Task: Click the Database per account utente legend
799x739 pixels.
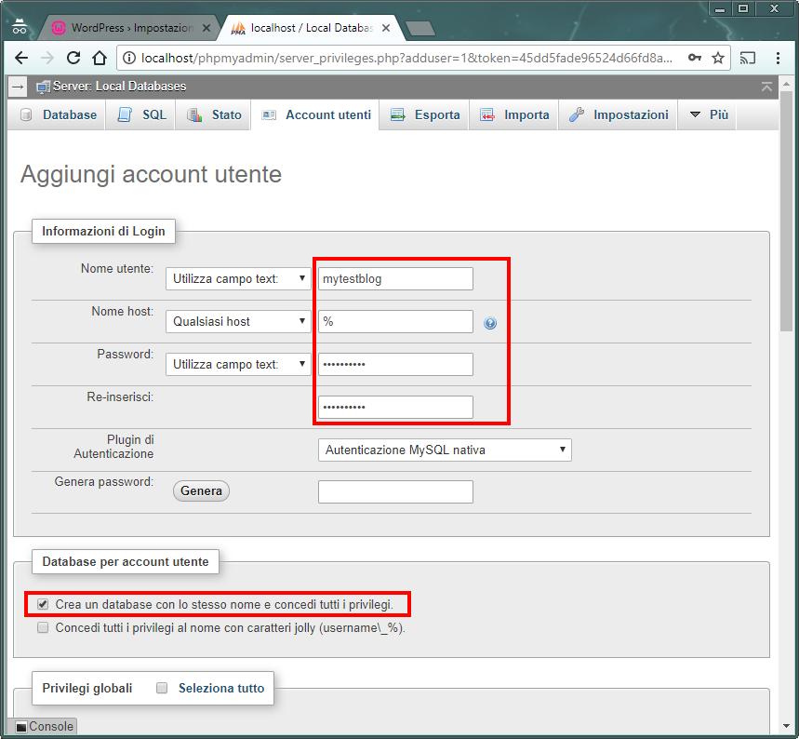Action: click(126, 562)
